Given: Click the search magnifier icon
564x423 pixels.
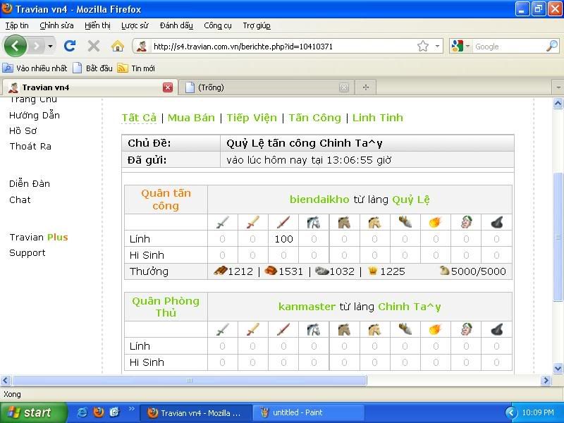Looking at the screenshot, I should [x=551, y=46].
